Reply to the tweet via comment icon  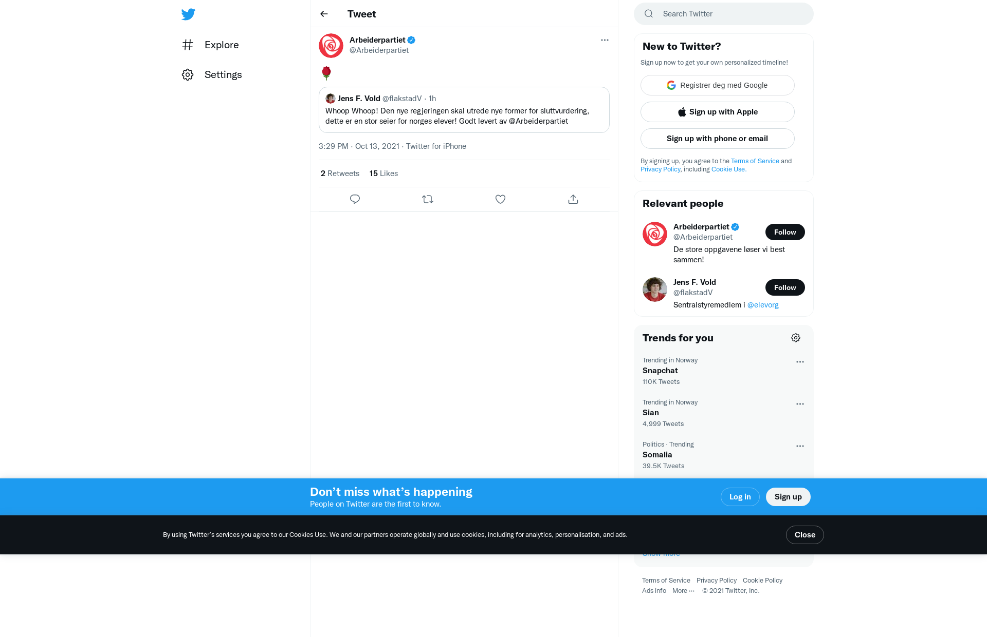(355, 199)
